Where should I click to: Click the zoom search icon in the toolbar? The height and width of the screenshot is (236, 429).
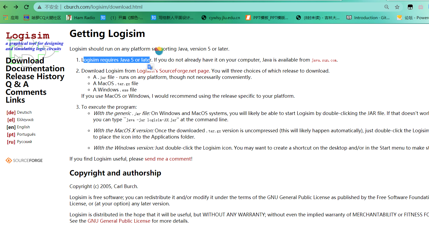pos(387,7)
